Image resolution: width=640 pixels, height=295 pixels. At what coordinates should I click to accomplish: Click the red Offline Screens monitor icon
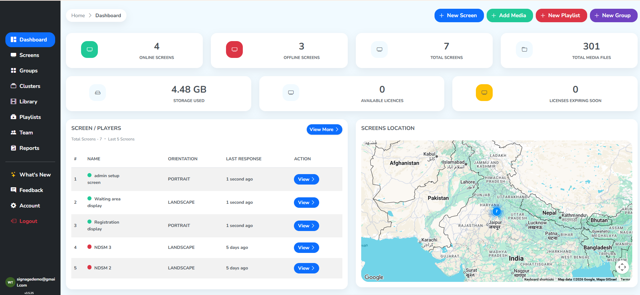click(234, 50)
